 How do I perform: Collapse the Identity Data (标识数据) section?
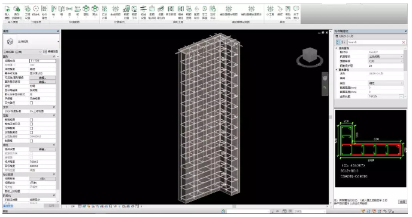(x=54, y=175)
